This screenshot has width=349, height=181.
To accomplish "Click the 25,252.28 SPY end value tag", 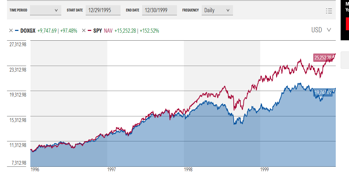I will tap(323, 58).
